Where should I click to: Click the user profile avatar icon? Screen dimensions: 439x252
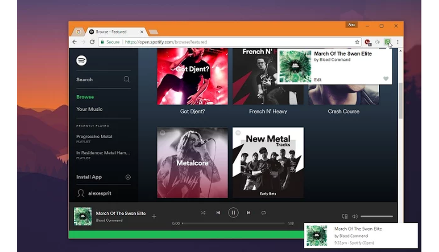[81, 193]
